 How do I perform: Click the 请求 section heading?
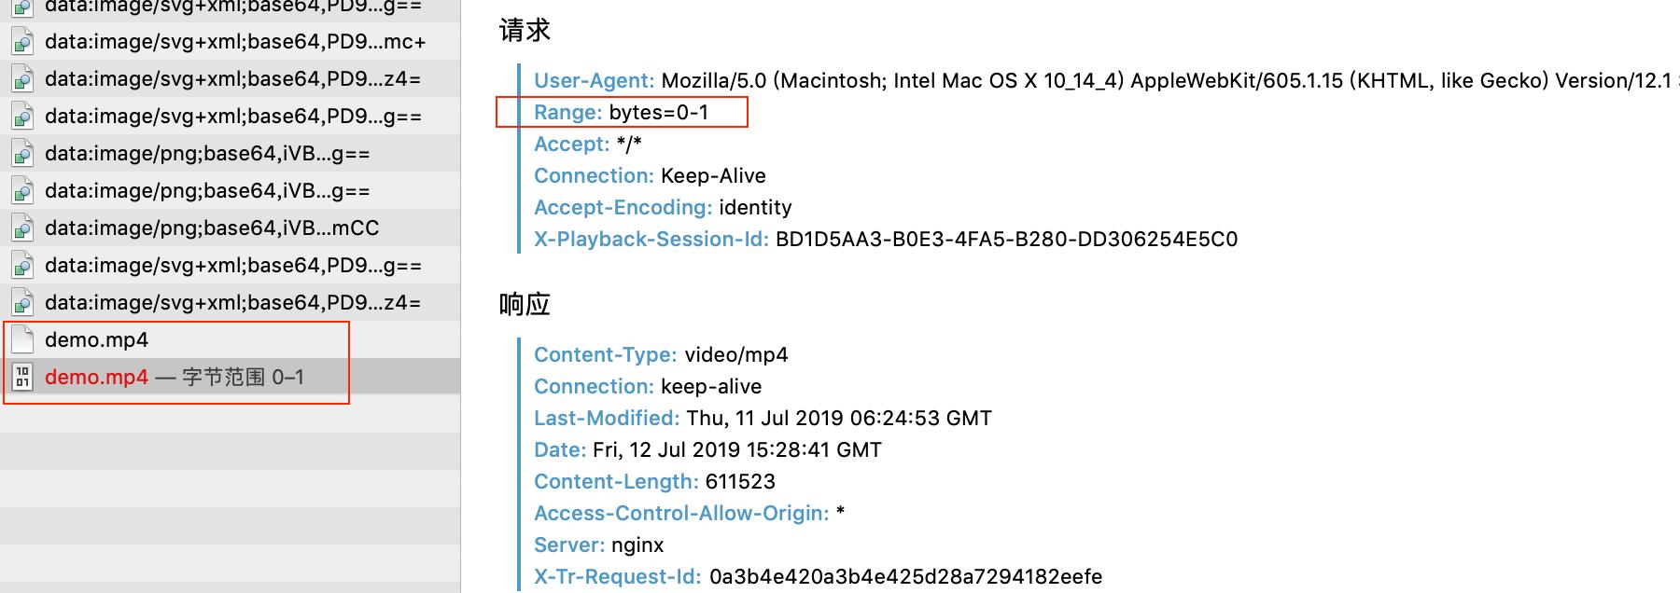(524, 29)
